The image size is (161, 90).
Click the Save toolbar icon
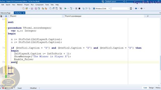coord(32,8)
